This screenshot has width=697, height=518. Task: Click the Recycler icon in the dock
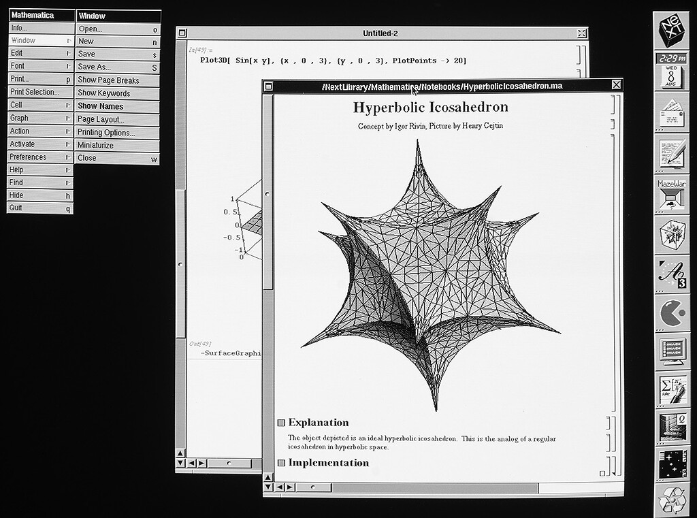671,500
